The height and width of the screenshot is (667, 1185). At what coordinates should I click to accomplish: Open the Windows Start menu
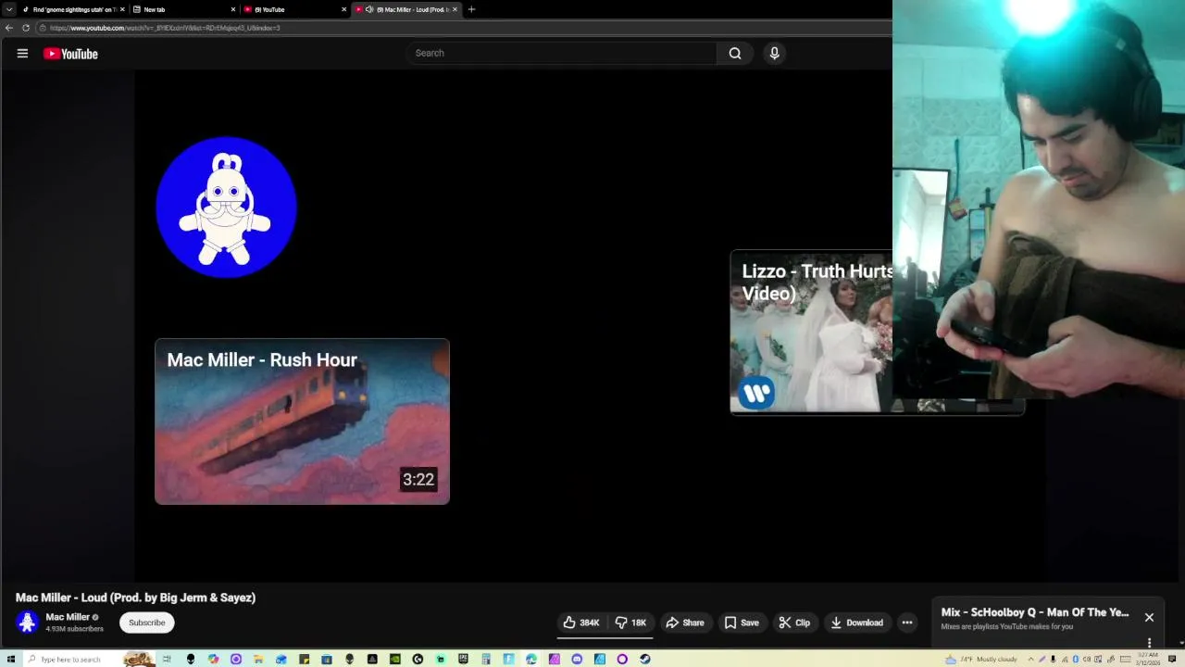[11, 659]
